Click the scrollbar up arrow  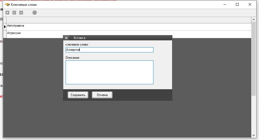coord(254,19)
